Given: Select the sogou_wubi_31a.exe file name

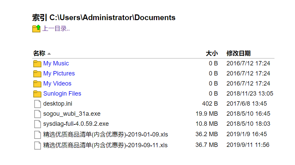Looking at the screenshot, I should (x=72, y=114).
